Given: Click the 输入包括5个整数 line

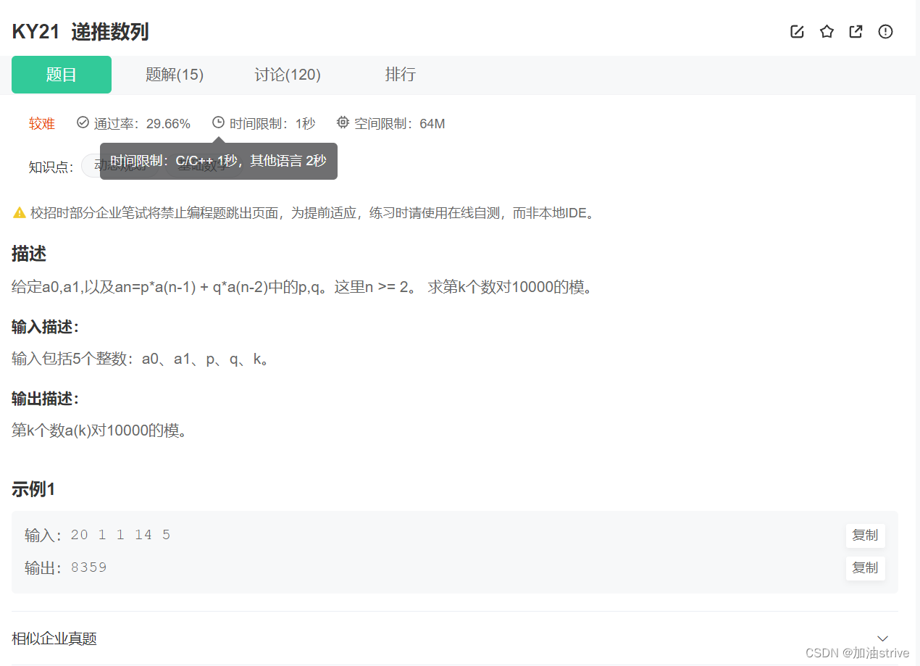Looking at the screenshot, I should 142,359.
